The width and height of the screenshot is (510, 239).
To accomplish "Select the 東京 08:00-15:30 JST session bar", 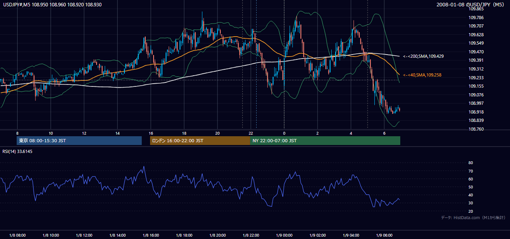I will pos(79,141).
